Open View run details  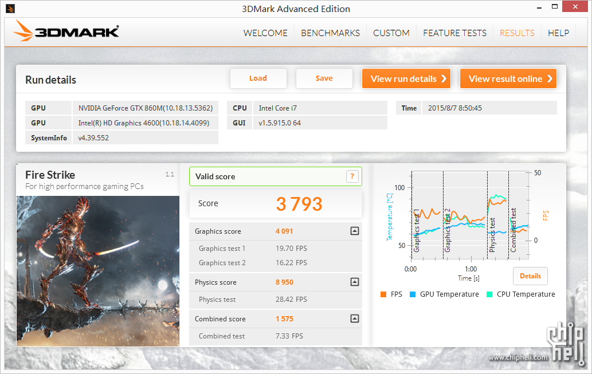406,78
